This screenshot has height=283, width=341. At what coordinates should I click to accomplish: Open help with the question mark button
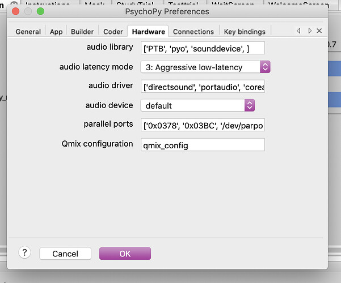coord(24,252)
